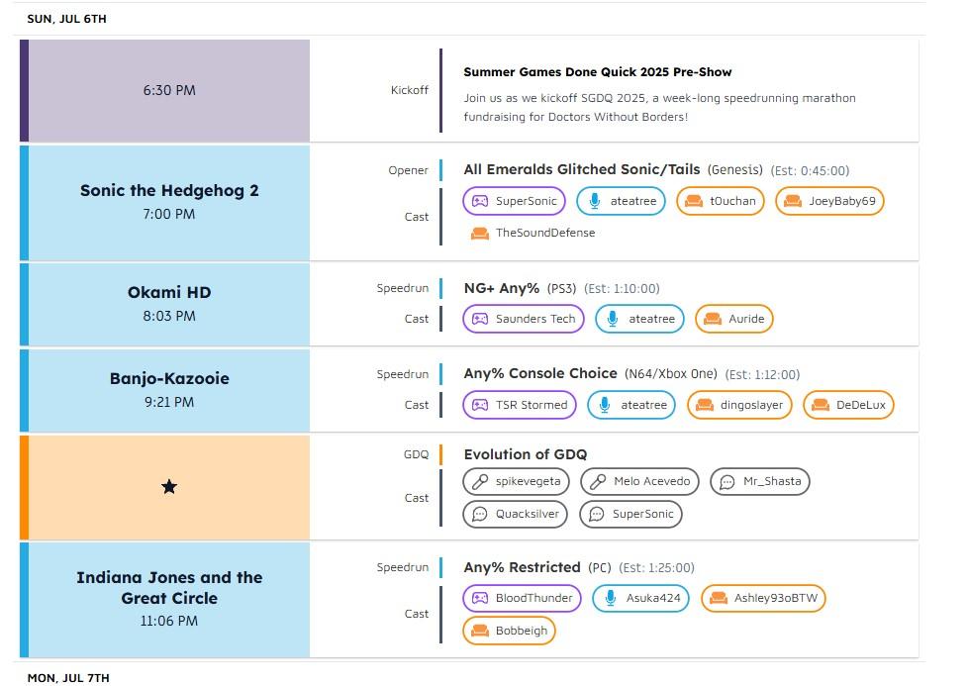The height and width of the screenshot is (686, 968).
Task: Click the "SUN, JUL 6TH" date header
Action: 66,19
